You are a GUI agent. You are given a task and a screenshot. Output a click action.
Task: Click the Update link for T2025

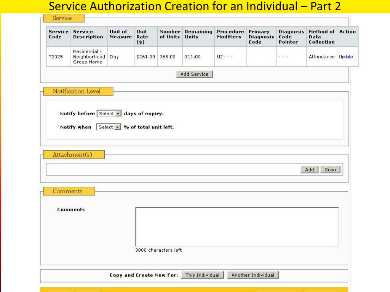point(346,57)
